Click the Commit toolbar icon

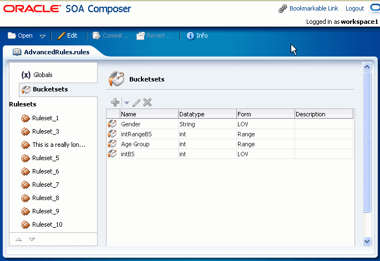[x=96, y=36]
